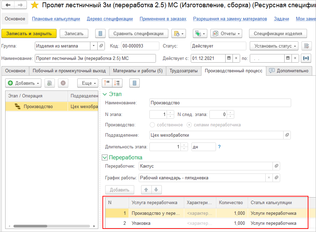Collapse the Этап section
The height and width of the screenshot is (232, 316).
coord(105,94)
